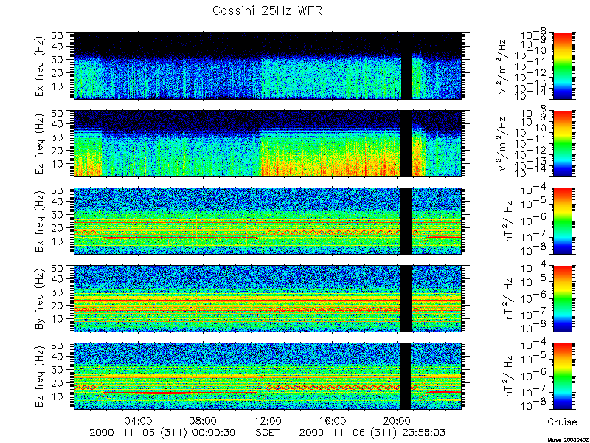Click the "Cruise" label under the color bars
The width and height of the screenshot is (590, 443).
tap(562, 422)
